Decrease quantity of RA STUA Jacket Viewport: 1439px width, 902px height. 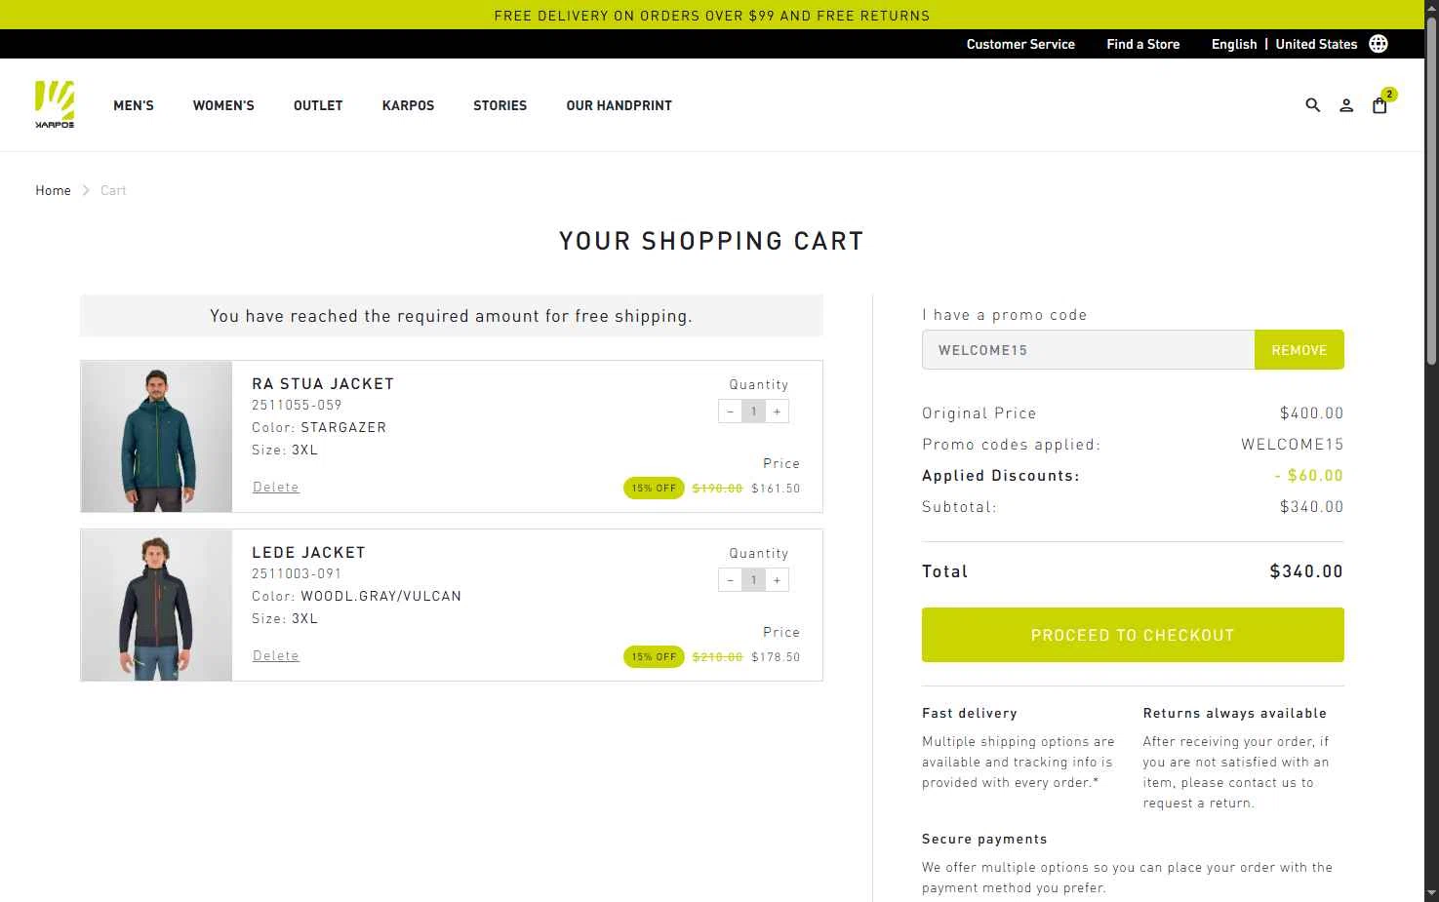730,412
